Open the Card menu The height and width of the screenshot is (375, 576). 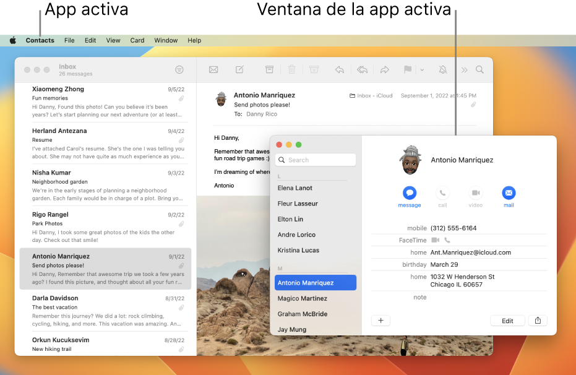click(x=137, y=40)
